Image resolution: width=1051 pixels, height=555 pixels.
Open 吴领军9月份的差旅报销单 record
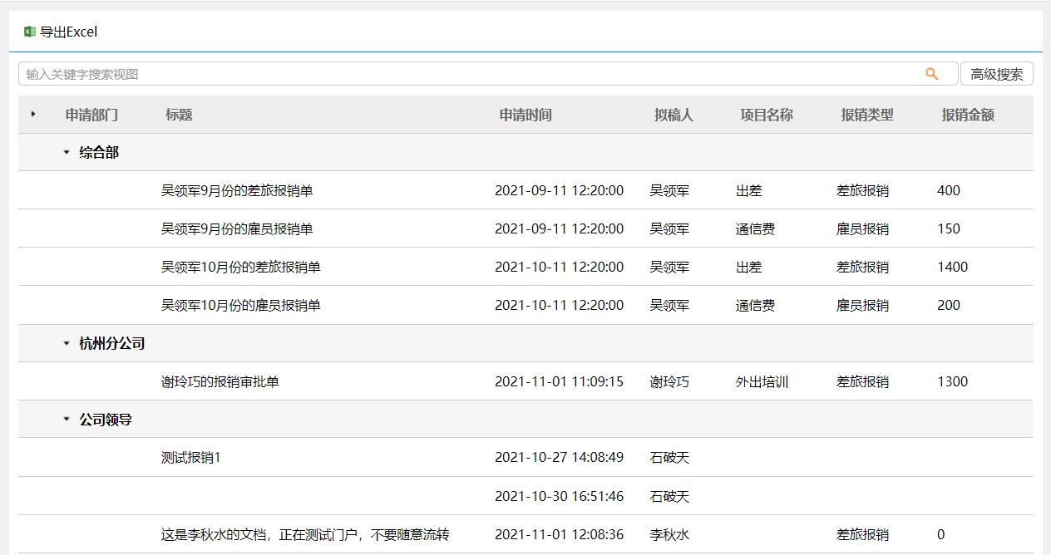point(237,190)
